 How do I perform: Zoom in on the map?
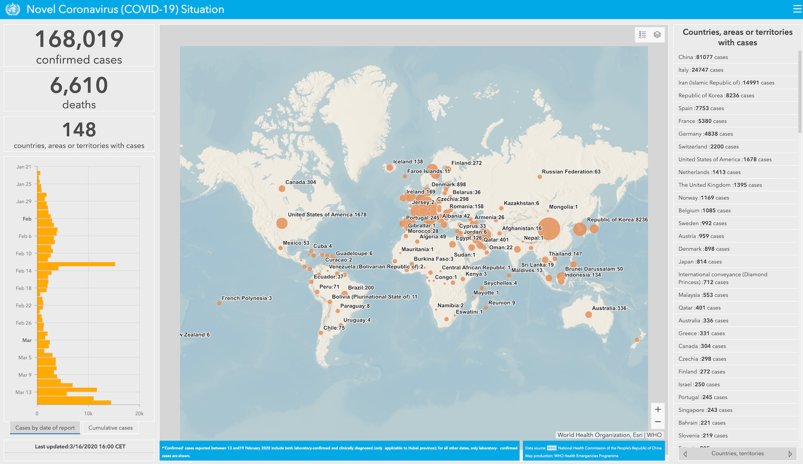(x=657, y=409)
